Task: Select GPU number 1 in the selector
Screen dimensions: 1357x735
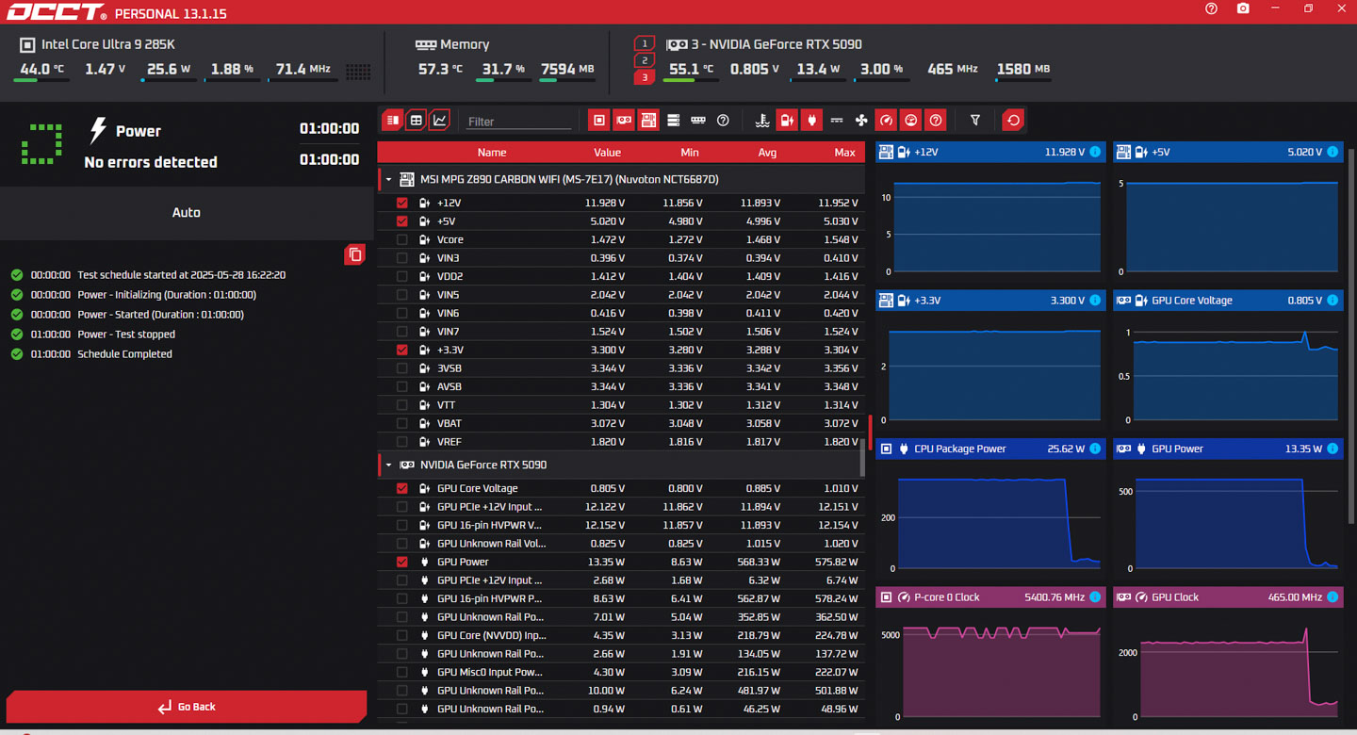Action: (x=645, y=43)
